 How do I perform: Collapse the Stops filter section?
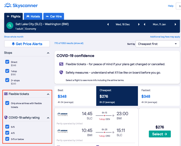[x=48, y=53]
